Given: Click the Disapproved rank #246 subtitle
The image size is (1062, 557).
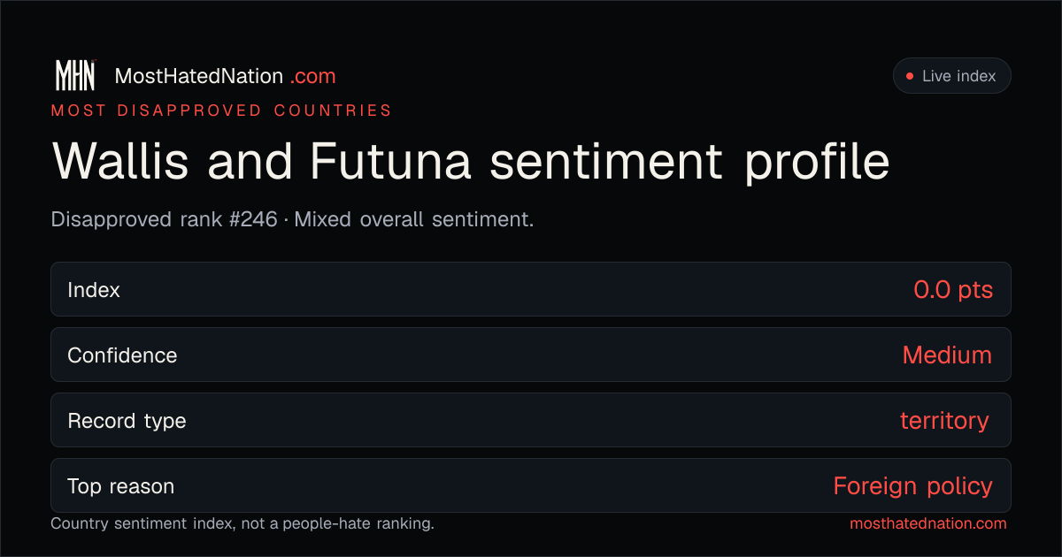Looking at the screenshot, I should [x=164, y=219].
